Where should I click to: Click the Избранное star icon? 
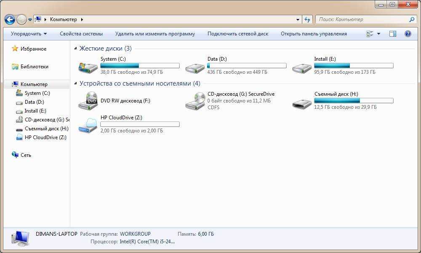pos(15,48)
